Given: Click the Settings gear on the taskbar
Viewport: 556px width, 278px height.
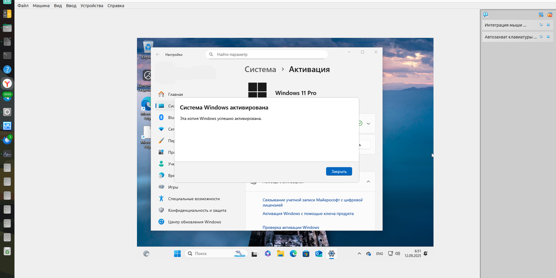Looking at the screenshot, I should tap(332, 253).
